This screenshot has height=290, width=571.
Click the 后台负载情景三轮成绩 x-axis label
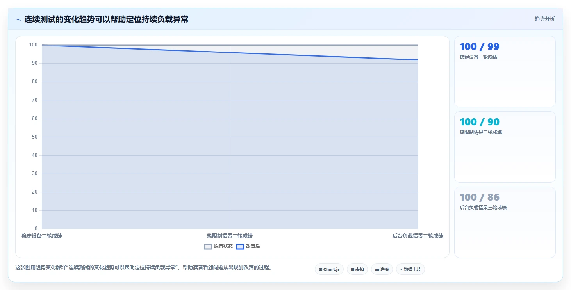pos(418,236)
